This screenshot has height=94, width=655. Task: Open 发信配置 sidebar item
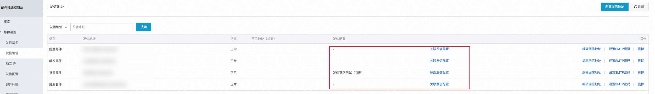[x=12, y=74]
